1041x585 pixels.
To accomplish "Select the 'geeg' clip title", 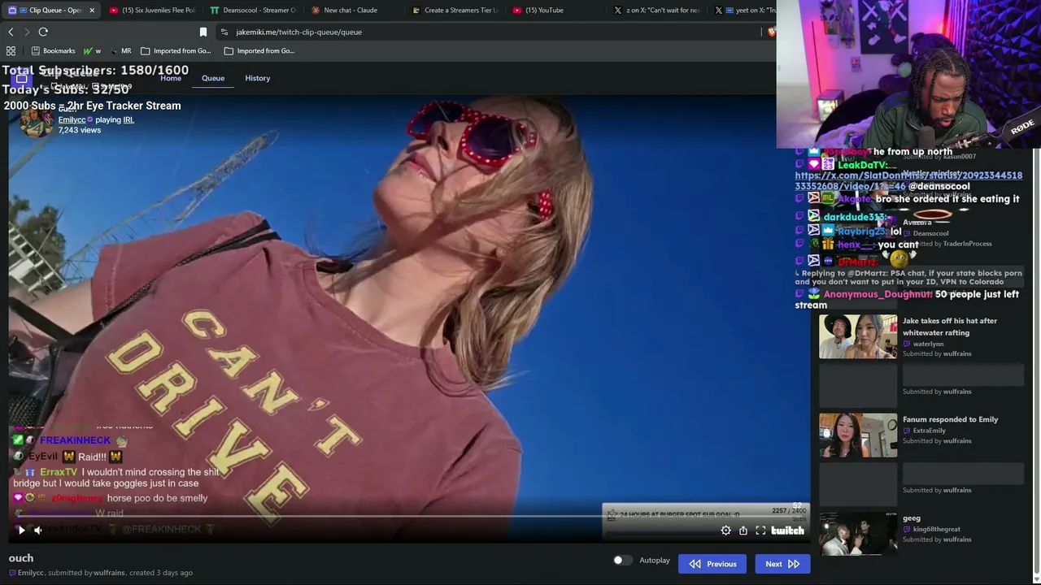I will (x=912, y=518).
